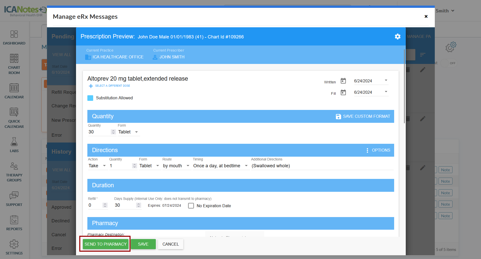Click the Fill date calendar icon
481x259 pixels.
343,92
